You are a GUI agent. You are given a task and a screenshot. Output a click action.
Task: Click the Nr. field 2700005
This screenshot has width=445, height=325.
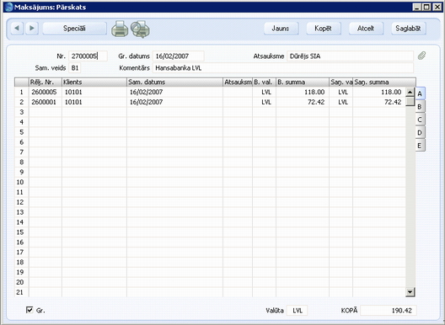(x=88, y=56)
